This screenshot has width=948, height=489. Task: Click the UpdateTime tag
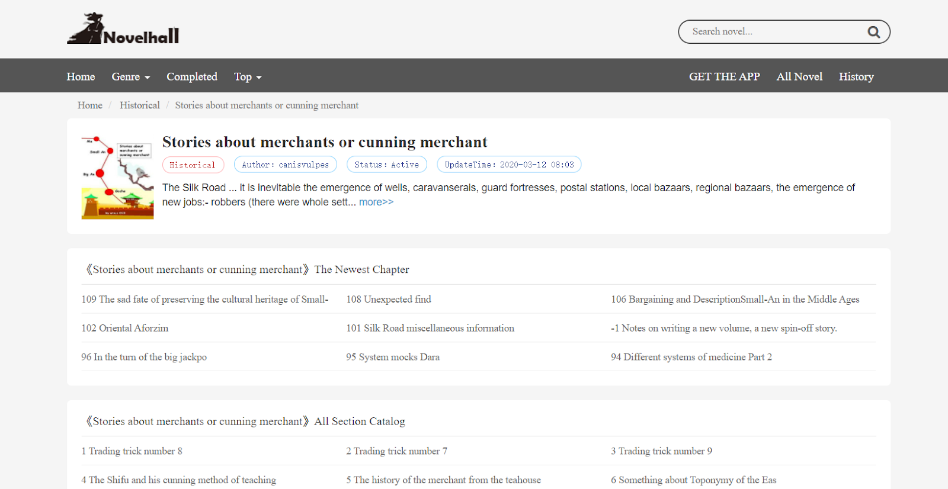[509, 165]
